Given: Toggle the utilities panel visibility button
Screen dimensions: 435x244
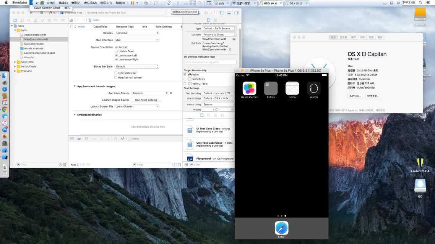Looking at the screenshot, I should point(236,13).
